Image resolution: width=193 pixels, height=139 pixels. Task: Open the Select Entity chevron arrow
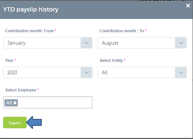coord(181,73)
